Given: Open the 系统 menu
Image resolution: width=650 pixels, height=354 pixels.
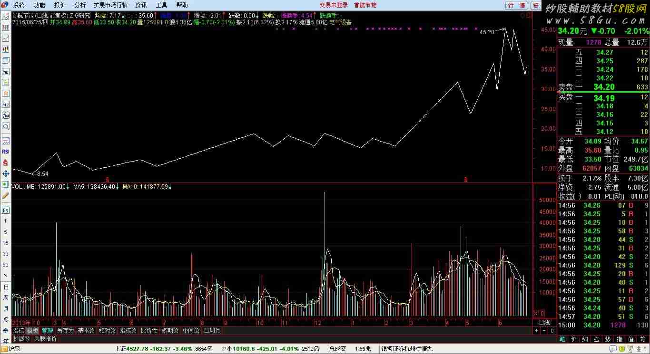Looking at the screenshot, I should (x=19, y=5).
